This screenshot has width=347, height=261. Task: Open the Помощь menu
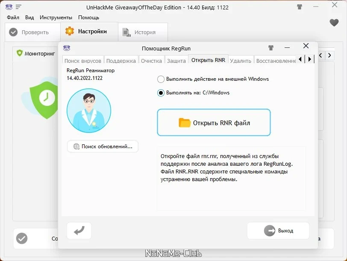click(89, 18)
